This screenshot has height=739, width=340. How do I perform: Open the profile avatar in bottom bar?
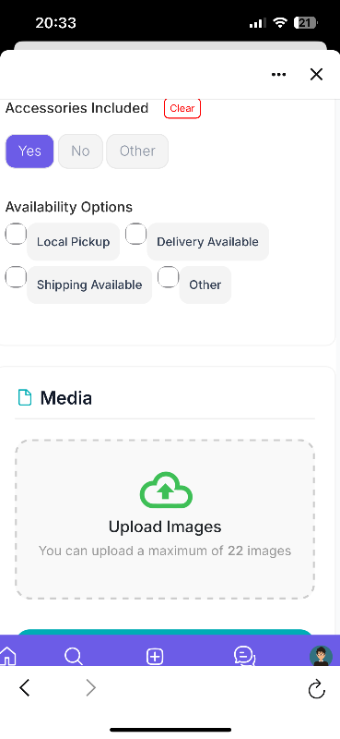321,656
